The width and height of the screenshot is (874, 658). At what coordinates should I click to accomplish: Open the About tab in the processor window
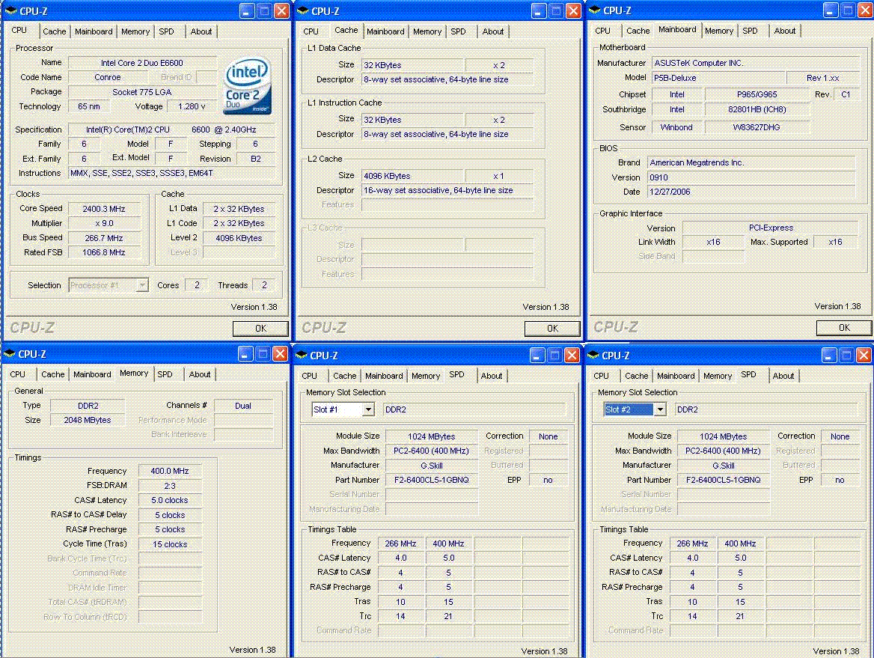201,31
